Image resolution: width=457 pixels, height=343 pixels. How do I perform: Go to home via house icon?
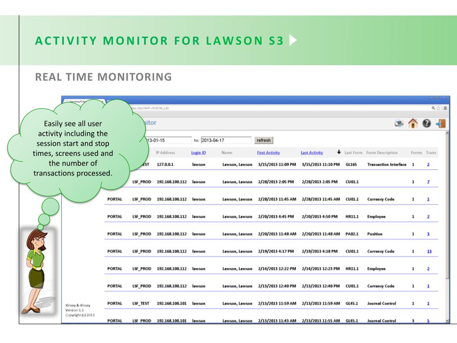pos(413,123)
